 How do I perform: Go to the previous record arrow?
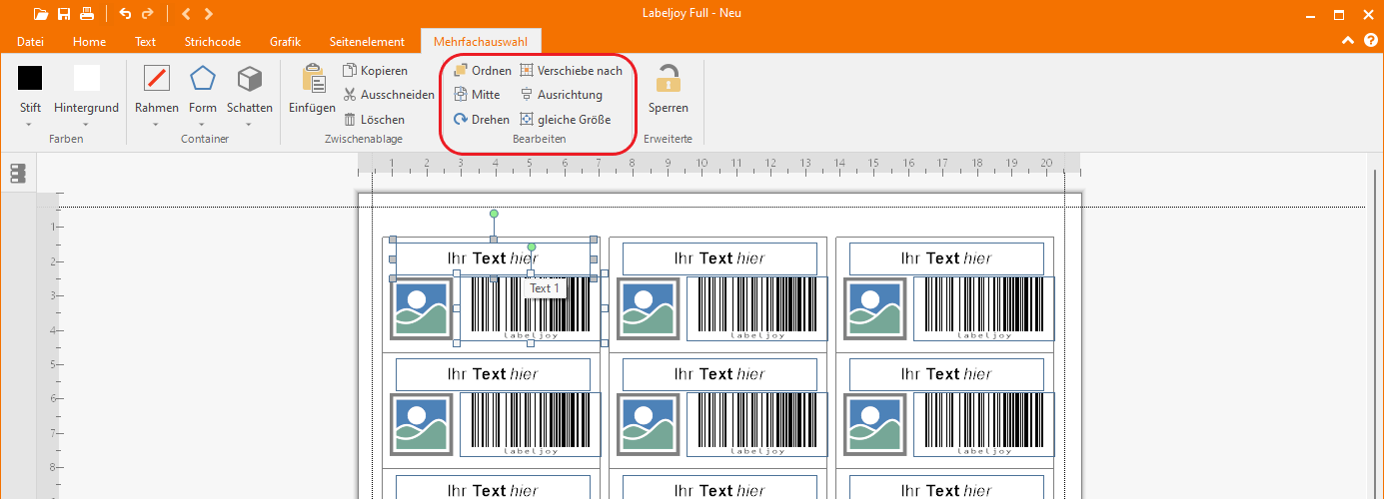[186, 14]
